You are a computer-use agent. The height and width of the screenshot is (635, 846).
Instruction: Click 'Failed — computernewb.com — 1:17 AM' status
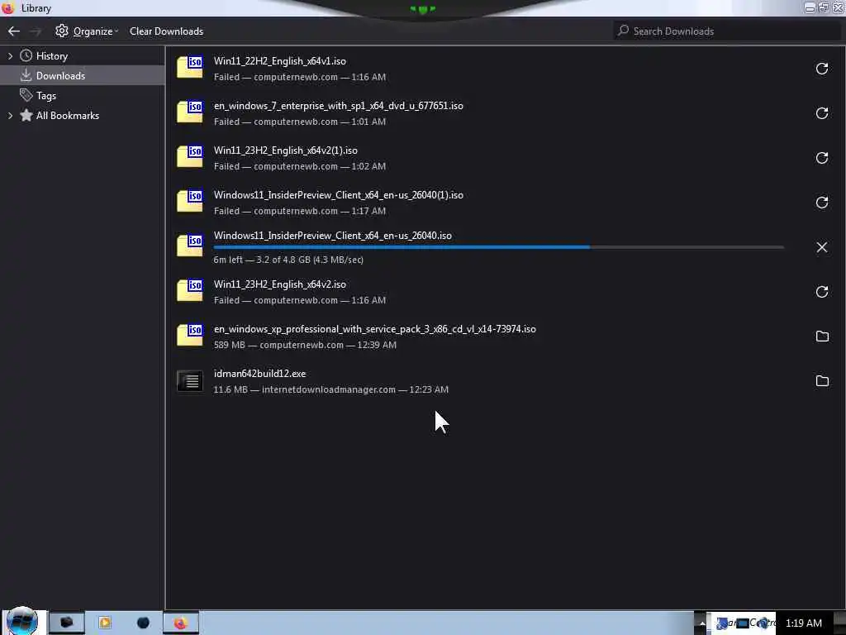(x=299, y=211)
